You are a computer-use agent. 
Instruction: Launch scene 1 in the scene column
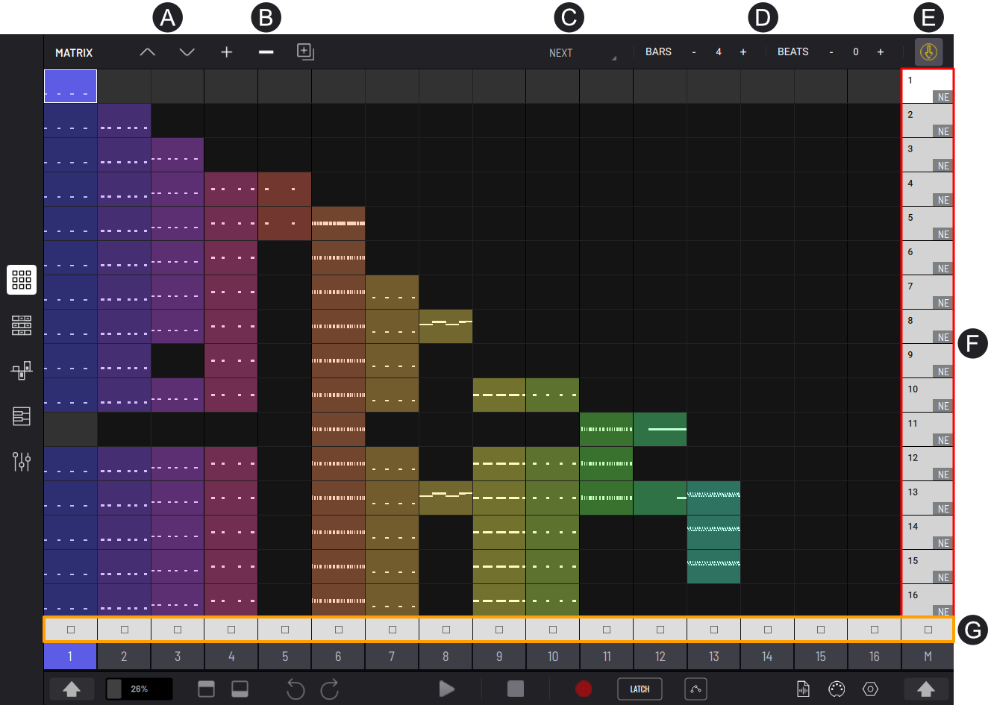pyautogui.click(x=928, y=87)
